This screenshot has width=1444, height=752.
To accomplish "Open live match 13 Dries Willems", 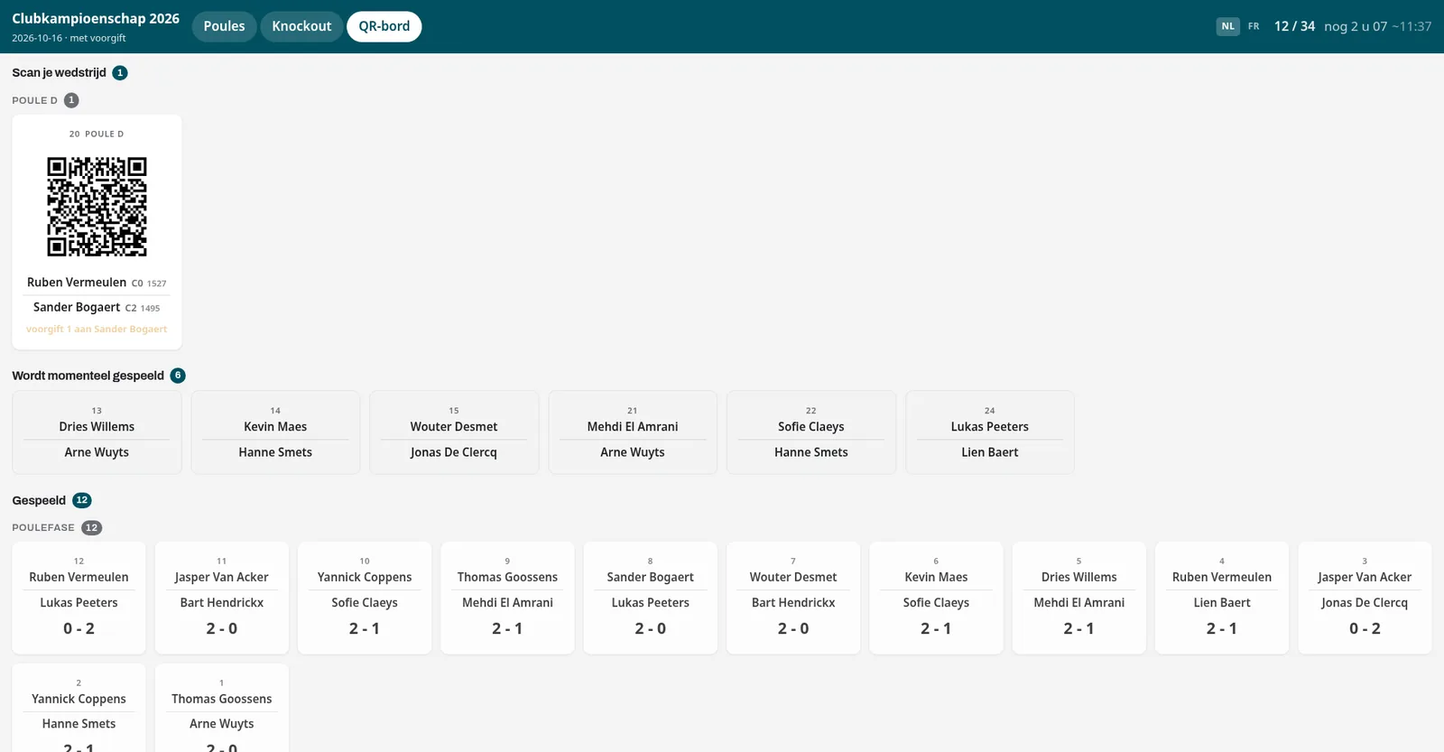I will coord(97,432).
